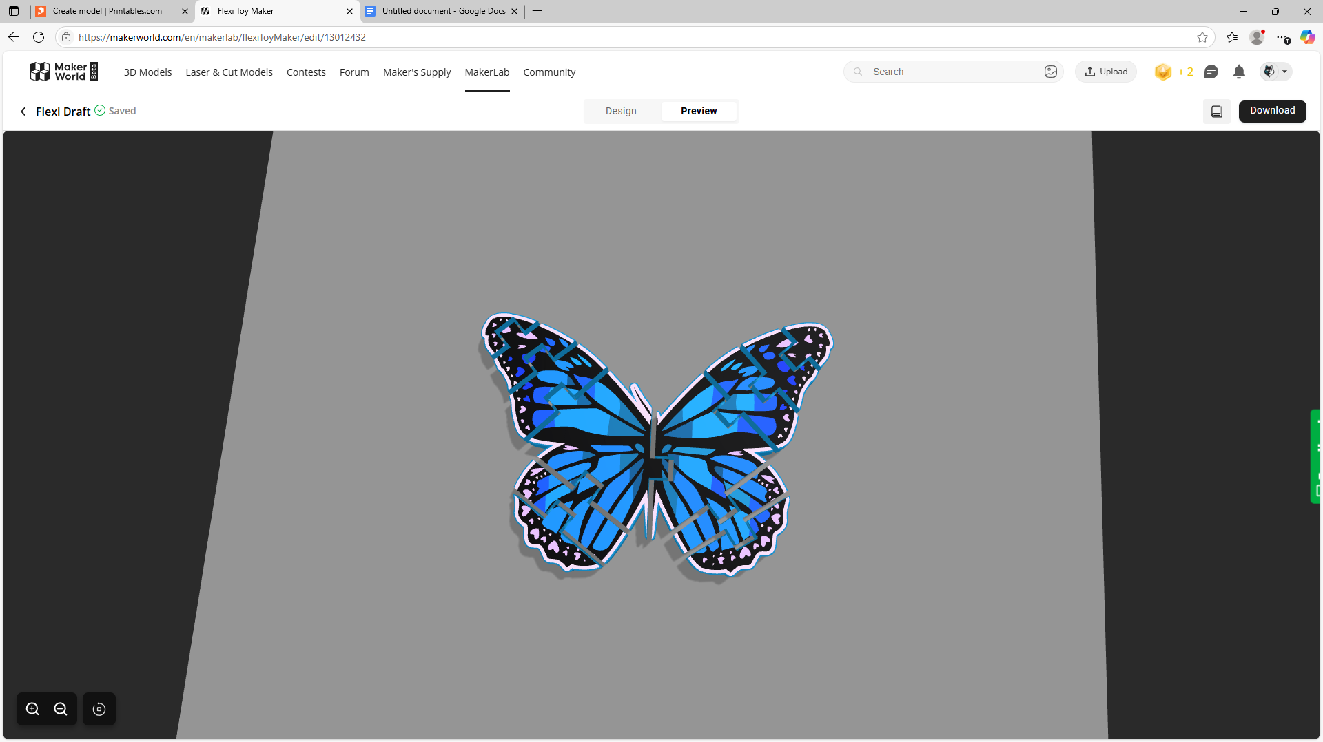Close the Flexi Toy Maker tab

tap(349, 11)
